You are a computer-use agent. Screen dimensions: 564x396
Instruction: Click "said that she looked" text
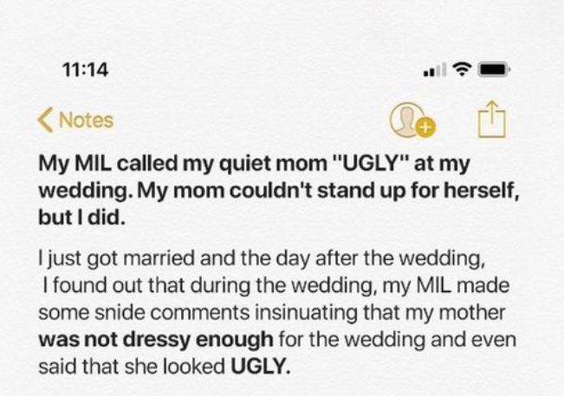pos(132,367)
